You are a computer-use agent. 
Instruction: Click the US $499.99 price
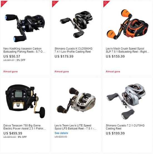click(13, 133)
